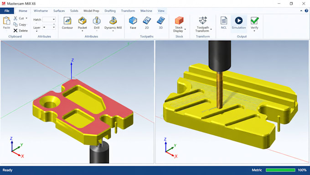Expand the Stock Display dropdown arrow
310x175 pixels.
point(185,30)
